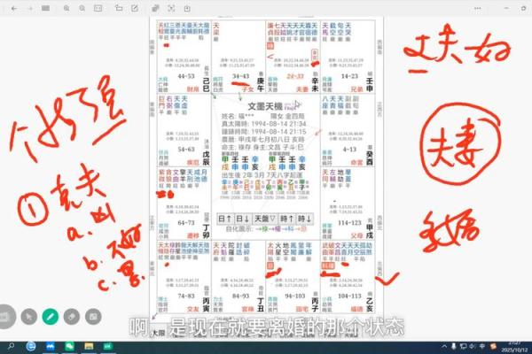
Task: Click the forward arrow in top toolbar
Action: coord(30,8)
